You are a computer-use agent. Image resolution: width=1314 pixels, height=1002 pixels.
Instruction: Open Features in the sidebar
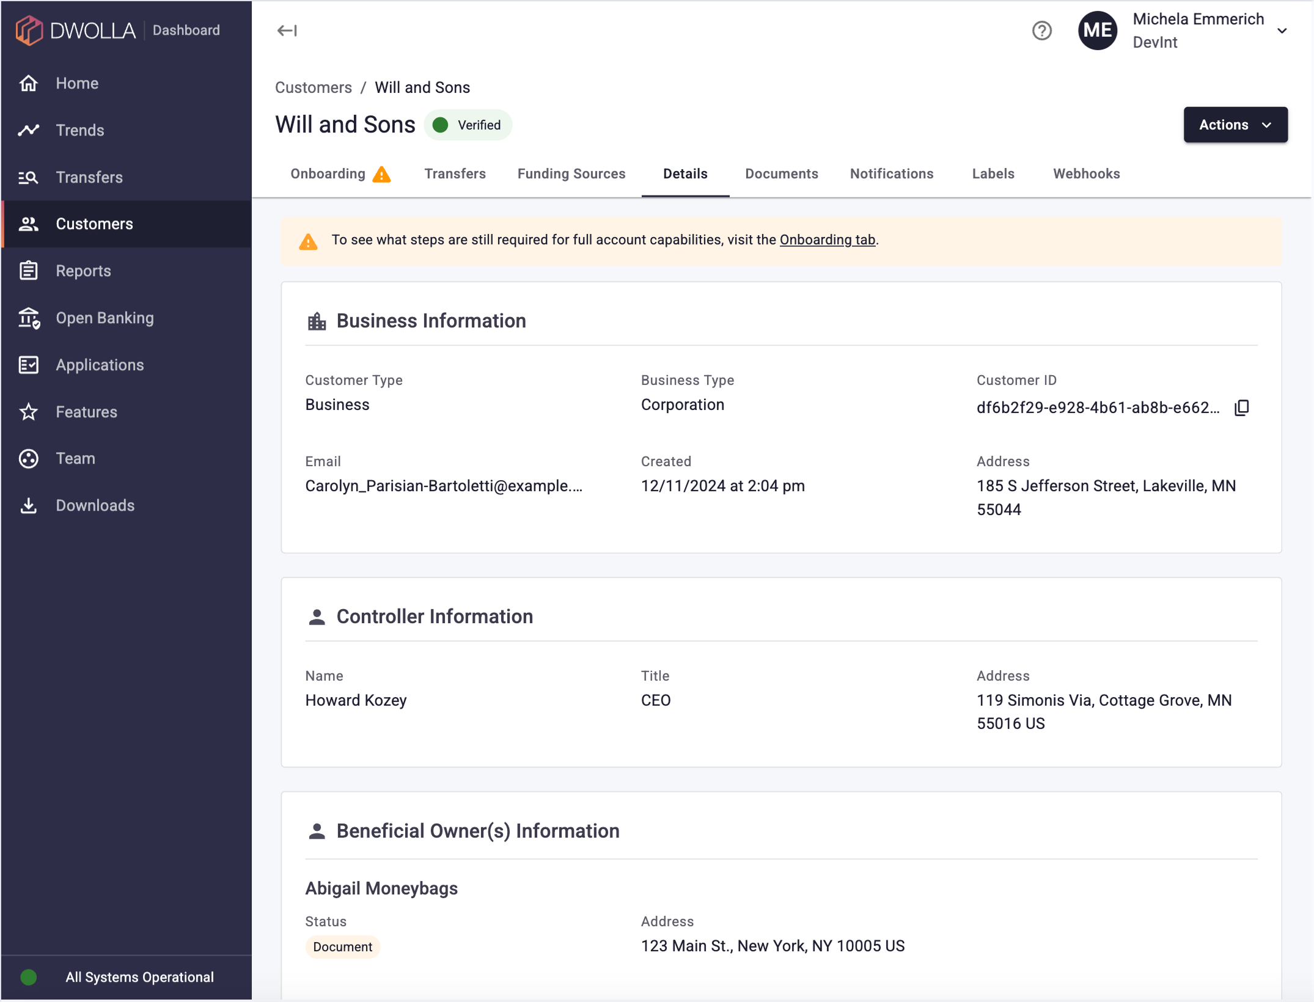click(127, 412)
